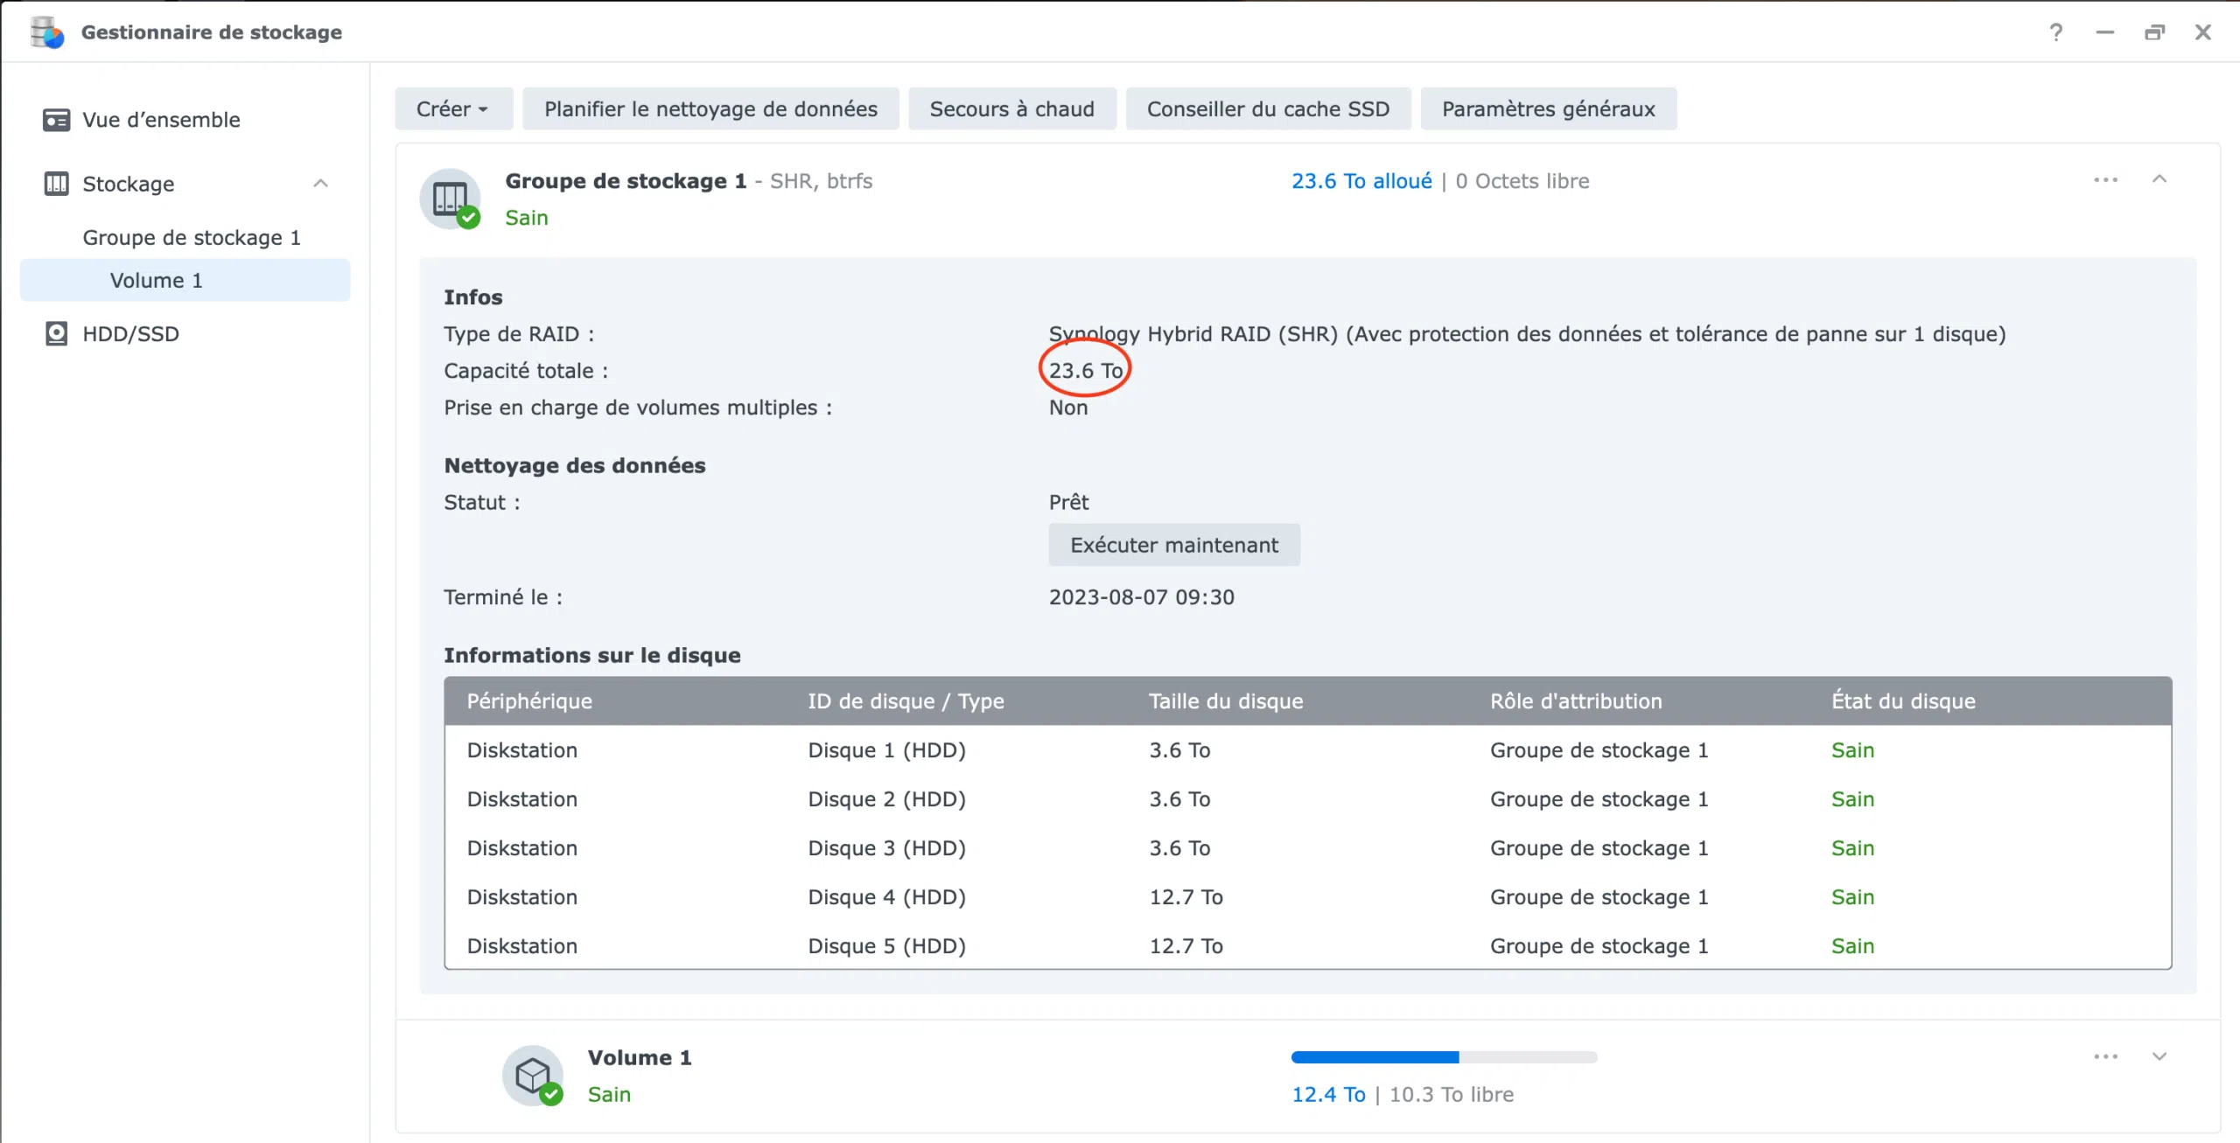Collapse the Groupe de stockage 1 panel

tap(2159, 180)
